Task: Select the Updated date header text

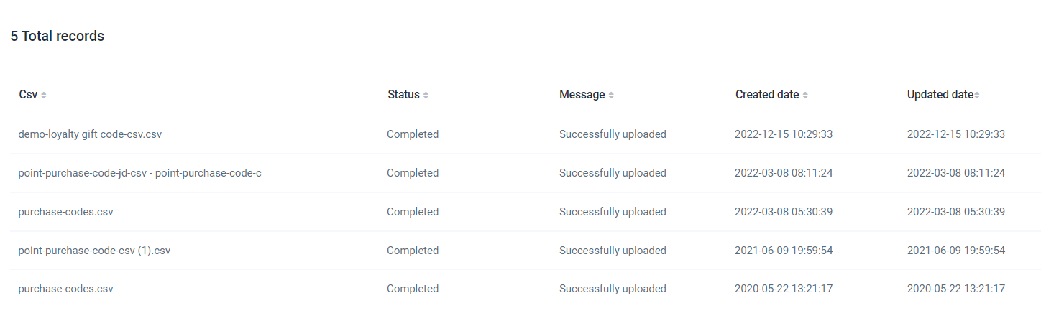Action: [940, 95]
